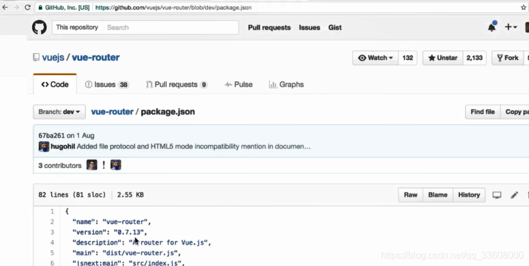Go back with the browser back arrow
This screenshot has height=266, width=529.
tap(5, 8)
